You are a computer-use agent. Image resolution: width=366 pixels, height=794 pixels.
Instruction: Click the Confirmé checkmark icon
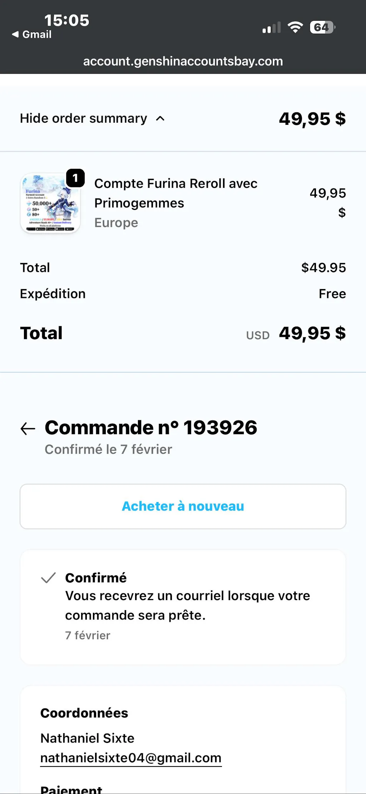[48, 578]
